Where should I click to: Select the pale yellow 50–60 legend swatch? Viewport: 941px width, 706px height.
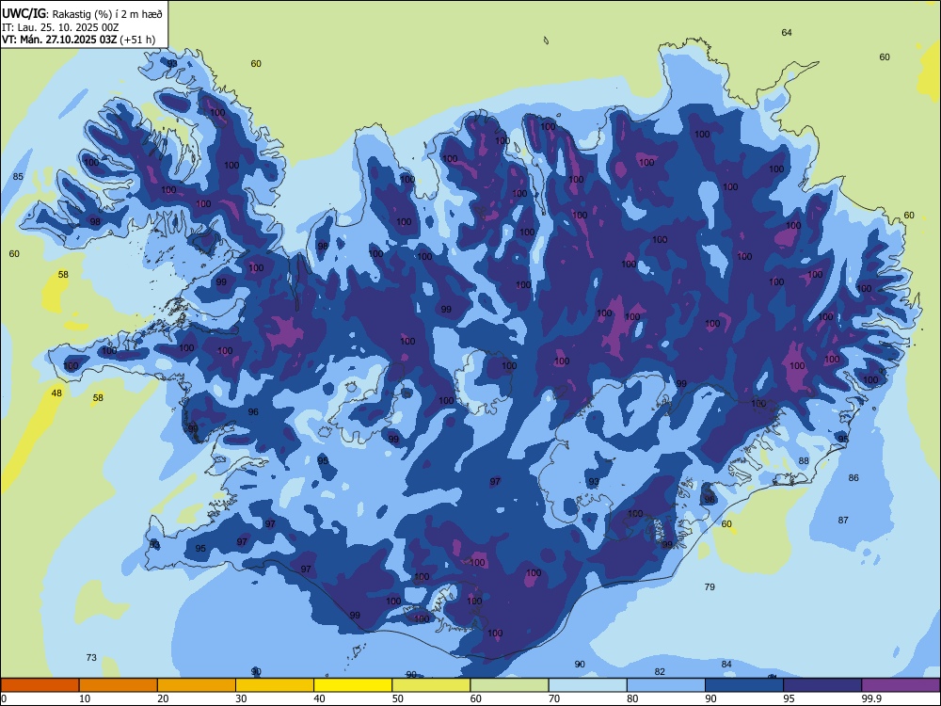(x=431, y=685)
